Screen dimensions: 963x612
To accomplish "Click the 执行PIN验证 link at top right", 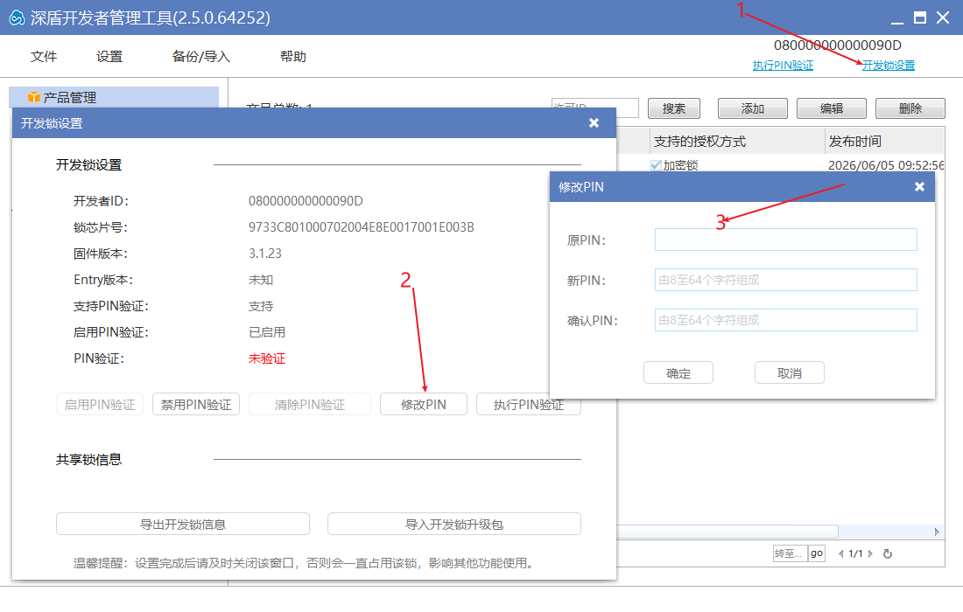I will (783, 65).
